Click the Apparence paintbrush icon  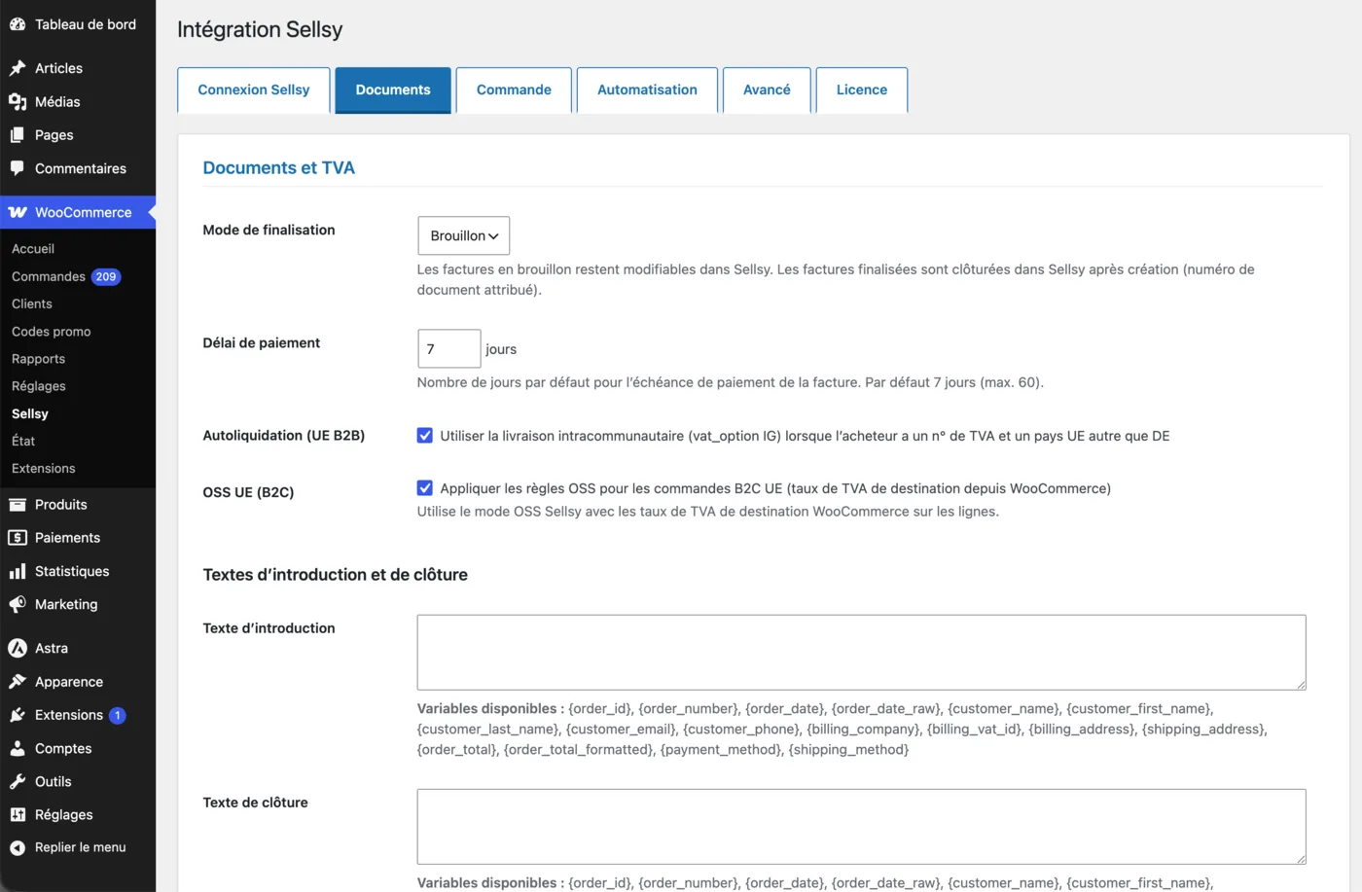(x=18, y=681)
